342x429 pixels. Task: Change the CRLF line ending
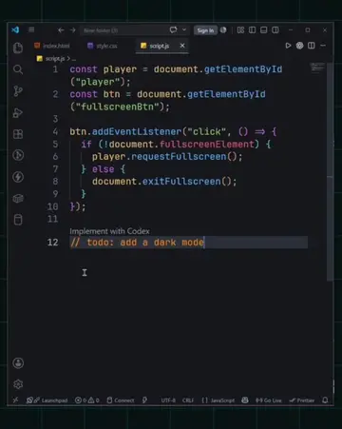click(188, 400)
